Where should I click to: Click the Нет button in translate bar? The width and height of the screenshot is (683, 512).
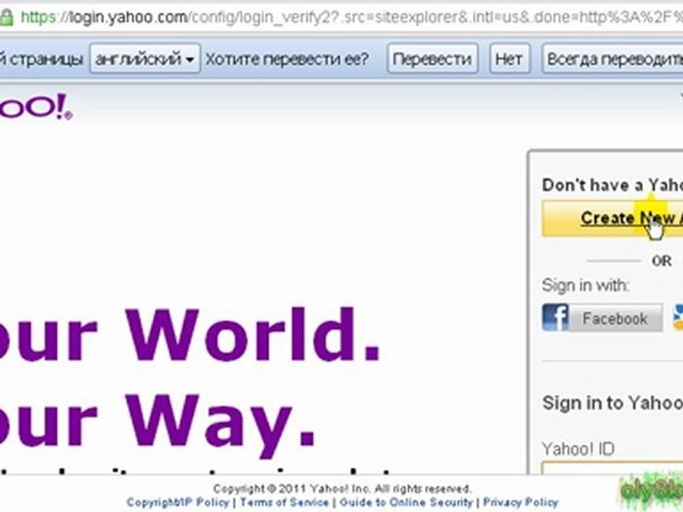[x=509, y=58]
